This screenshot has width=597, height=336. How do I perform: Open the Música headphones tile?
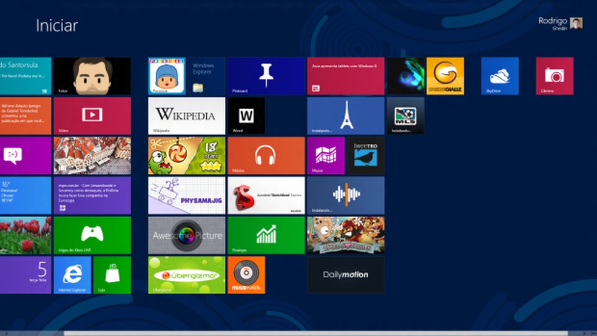[x=266, y=156]
